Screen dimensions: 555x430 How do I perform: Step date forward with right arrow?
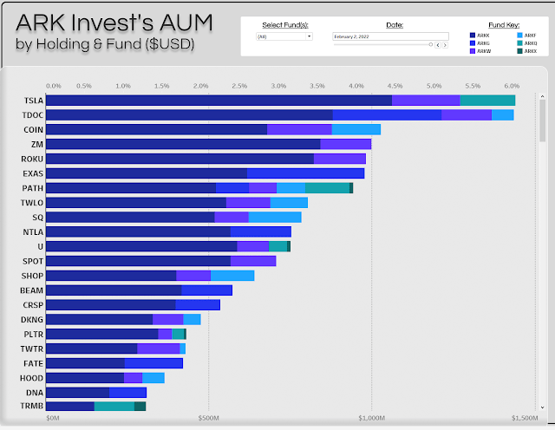click(444, 44)
